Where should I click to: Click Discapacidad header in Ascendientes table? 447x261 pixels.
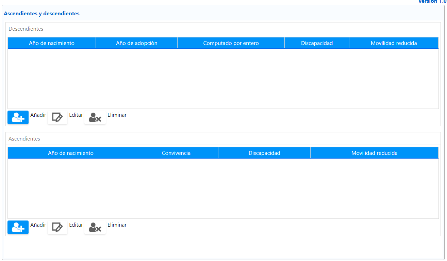pos(264,153)
